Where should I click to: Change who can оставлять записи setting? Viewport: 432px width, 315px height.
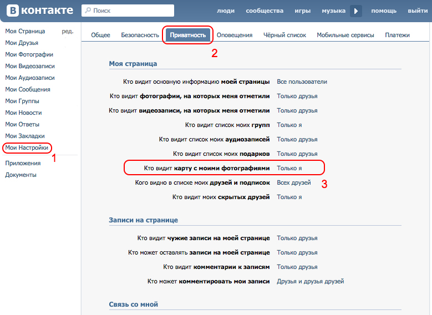pos(297,252)
